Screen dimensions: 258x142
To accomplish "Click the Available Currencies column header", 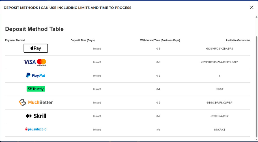I will 238,40.
